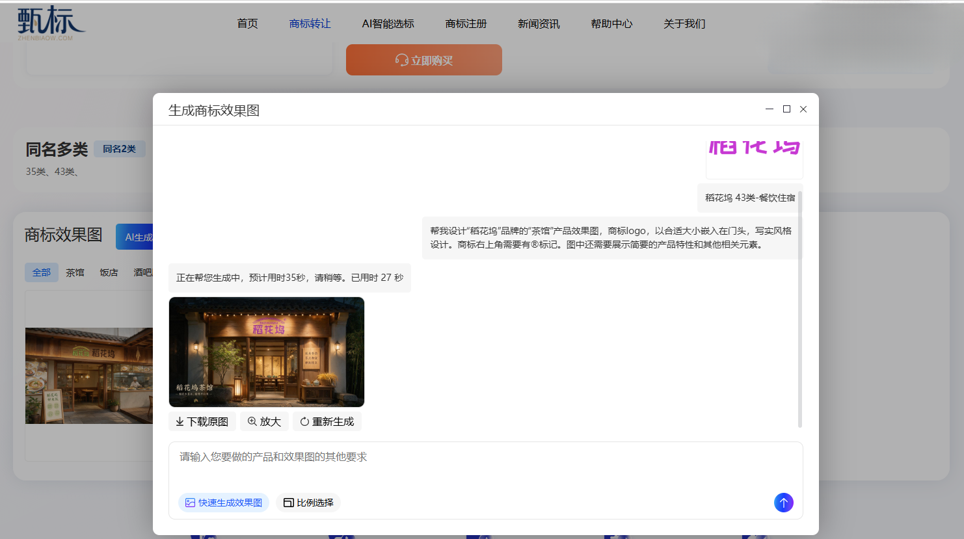Click the 重新生成 regenerate button
Image resolution: width=964 pixels, height=539 pixels.
(x=327, y=421)
